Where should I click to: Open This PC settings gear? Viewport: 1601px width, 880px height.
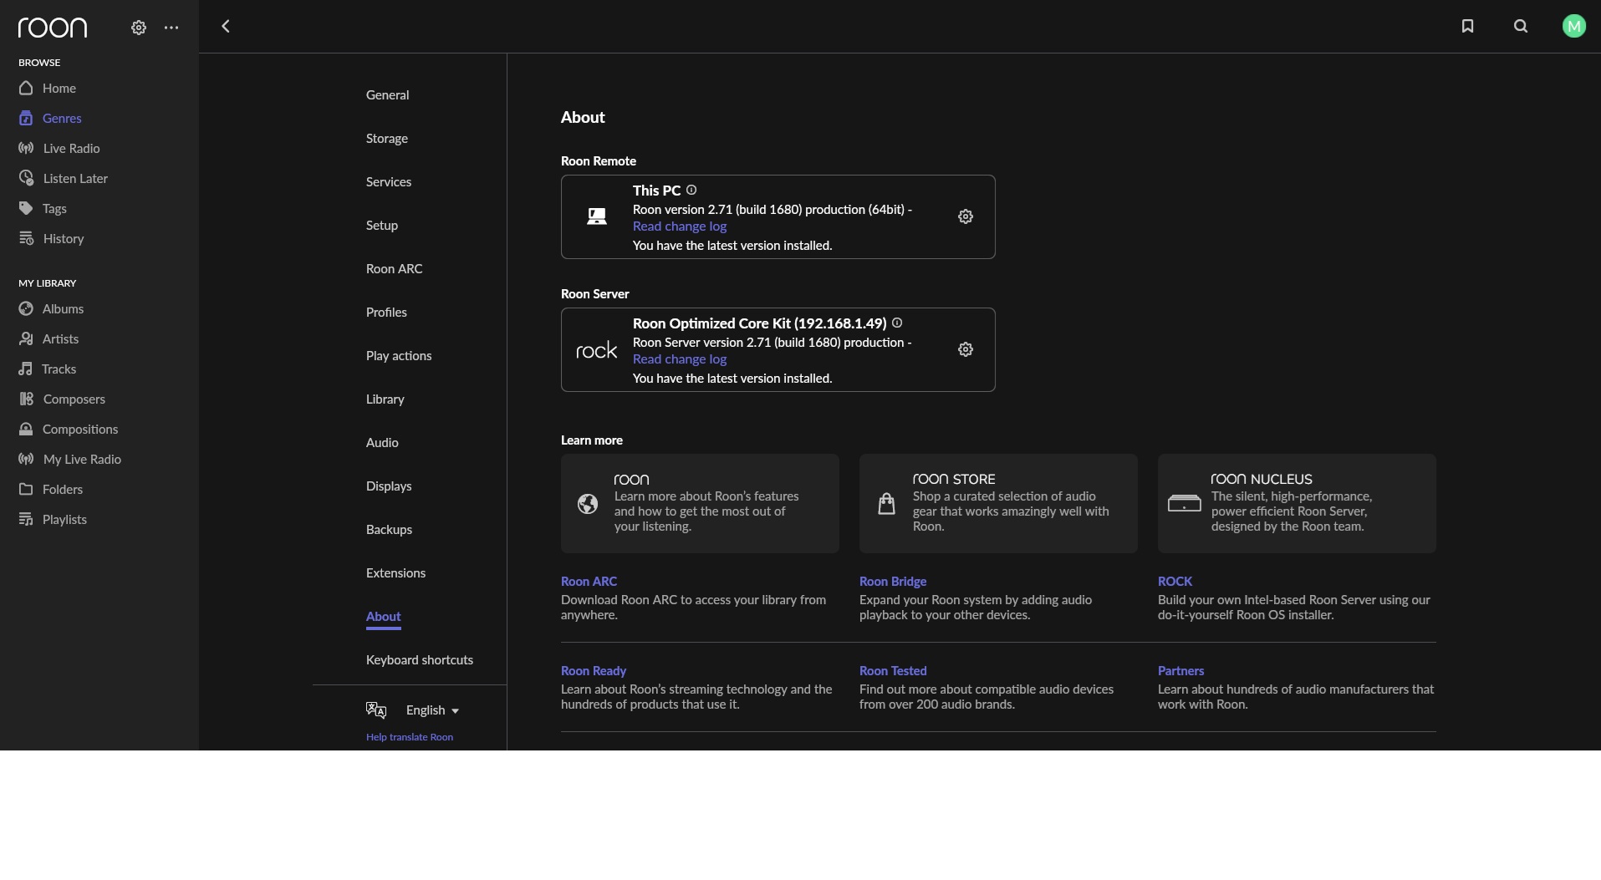coord(966,216)
